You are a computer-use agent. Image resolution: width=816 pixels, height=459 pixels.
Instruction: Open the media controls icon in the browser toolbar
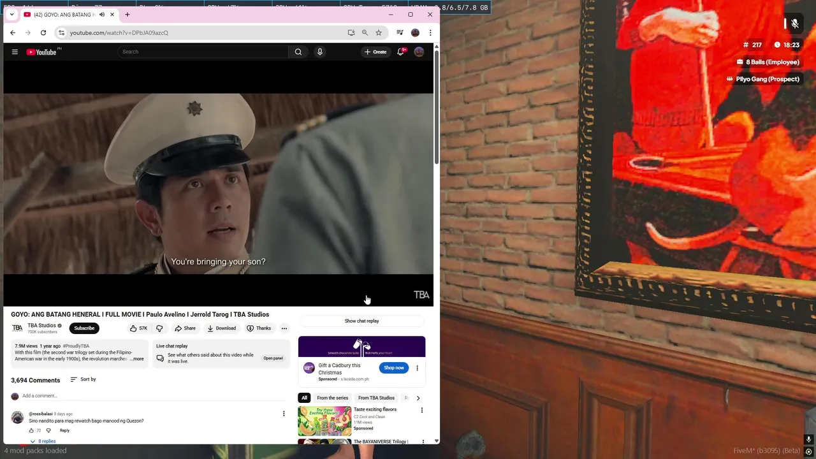pyautogui.click(x=400, y=33)
